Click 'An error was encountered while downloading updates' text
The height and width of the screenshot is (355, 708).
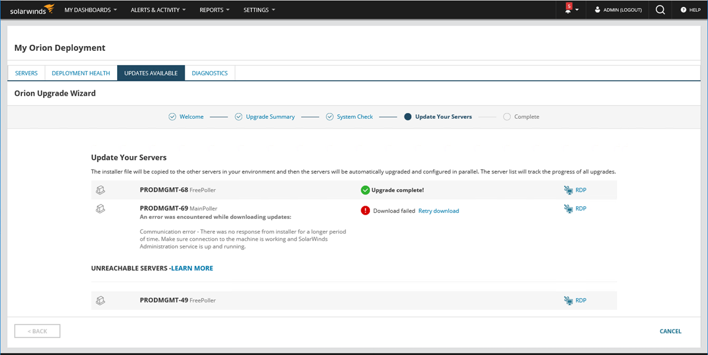[x=215, y=217]
